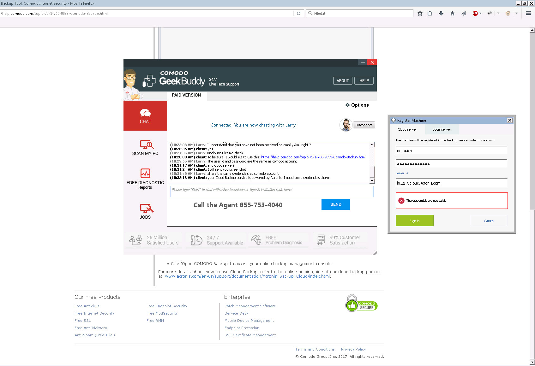Click the Firefox bookmark star icon
Image resolution: width=535 pixels, height=366 pixels.
[x=420, y=13]
